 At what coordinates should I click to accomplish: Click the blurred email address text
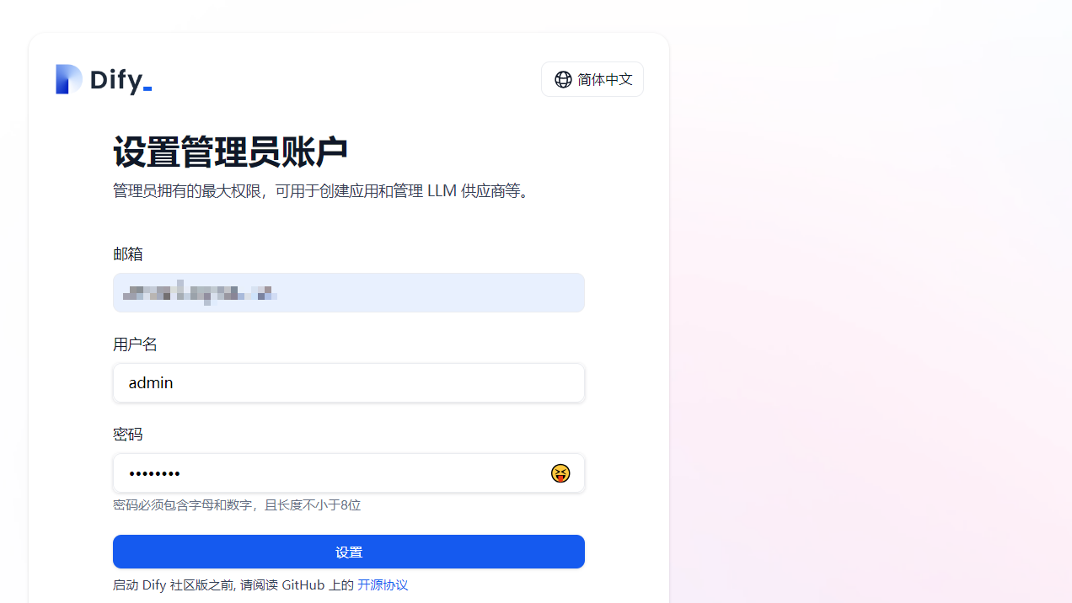pyautogui.click(x=201, y=293)
